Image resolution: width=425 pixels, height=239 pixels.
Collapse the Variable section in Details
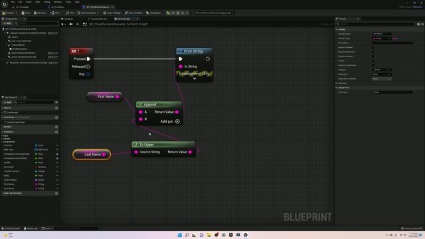(x=337, y=29)
